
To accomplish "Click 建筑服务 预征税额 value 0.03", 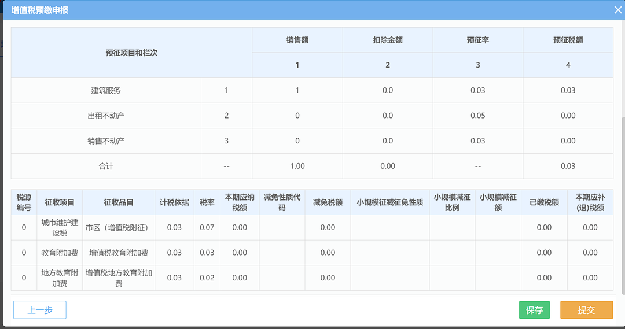I will click(x=568, y=90).
